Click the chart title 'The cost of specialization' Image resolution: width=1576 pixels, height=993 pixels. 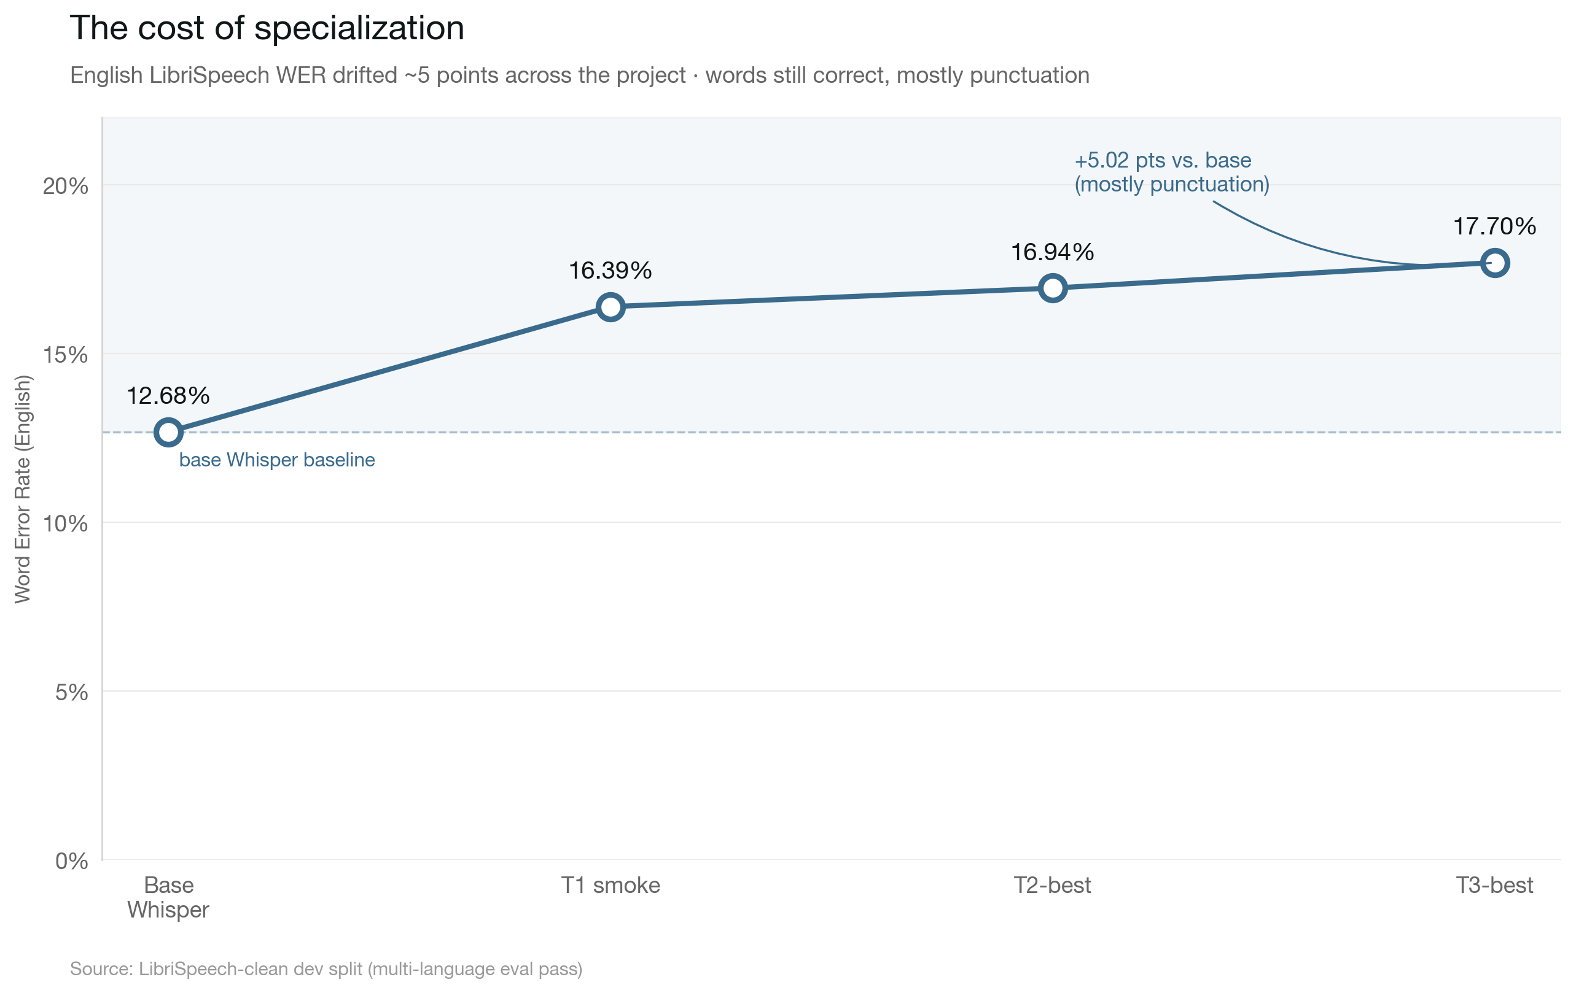click(267, 28)
